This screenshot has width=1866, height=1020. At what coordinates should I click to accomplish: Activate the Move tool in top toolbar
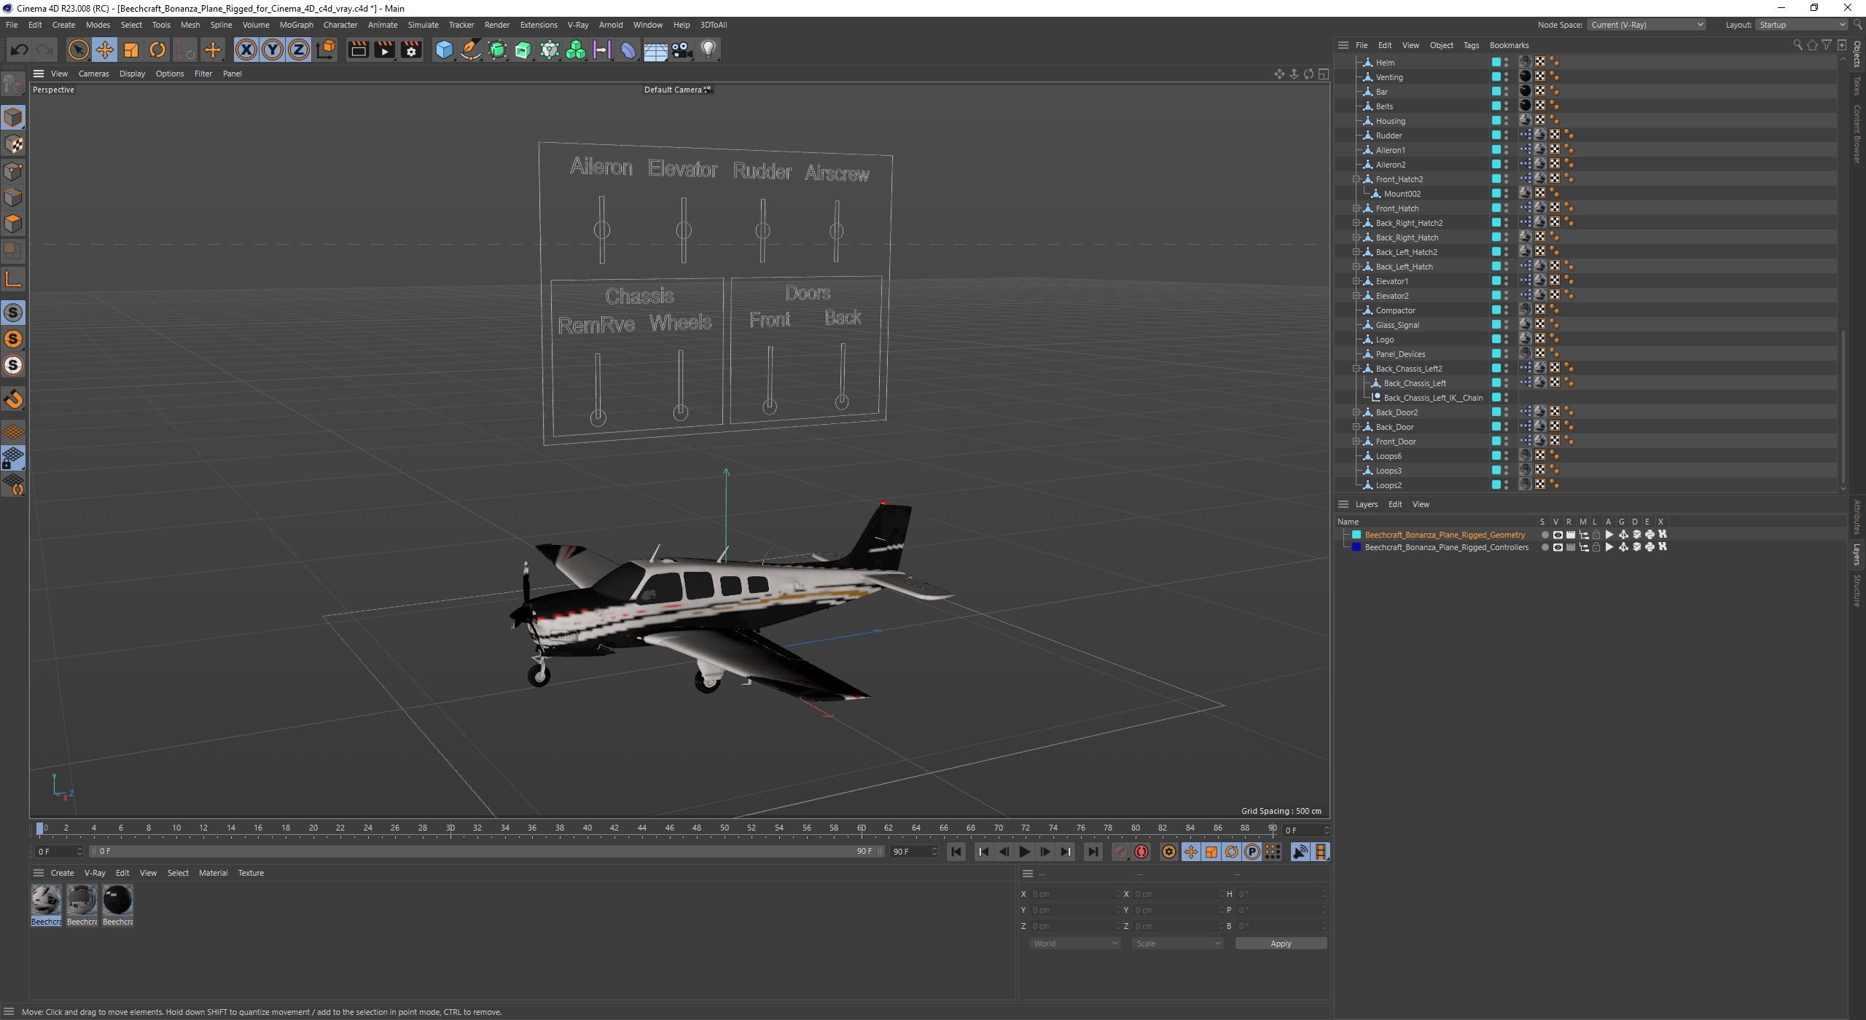tap(105, 50)
